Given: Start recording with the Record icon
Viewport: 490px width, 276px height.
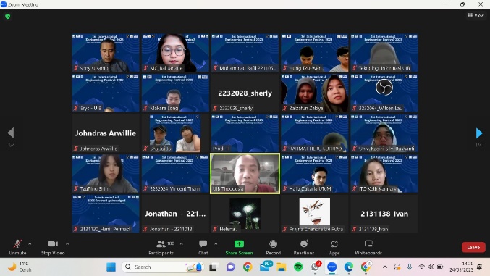Looking at the screenshot, I should [x=273, y=247].
